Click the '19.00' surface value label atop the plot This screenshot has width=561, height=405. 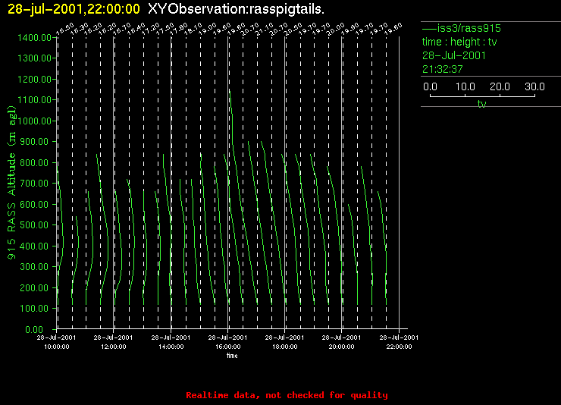tap(208, 29)
